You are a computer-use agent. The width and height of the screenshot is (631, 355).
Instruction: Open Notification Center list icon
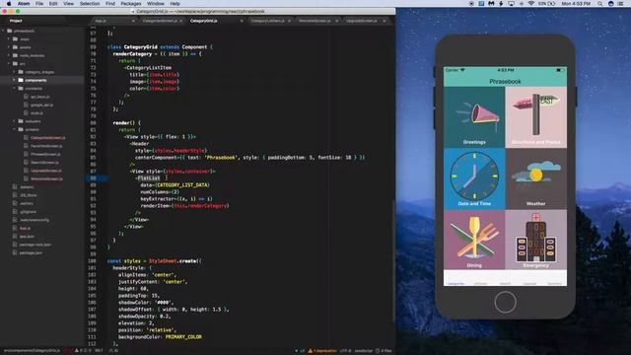coord(621,4)
